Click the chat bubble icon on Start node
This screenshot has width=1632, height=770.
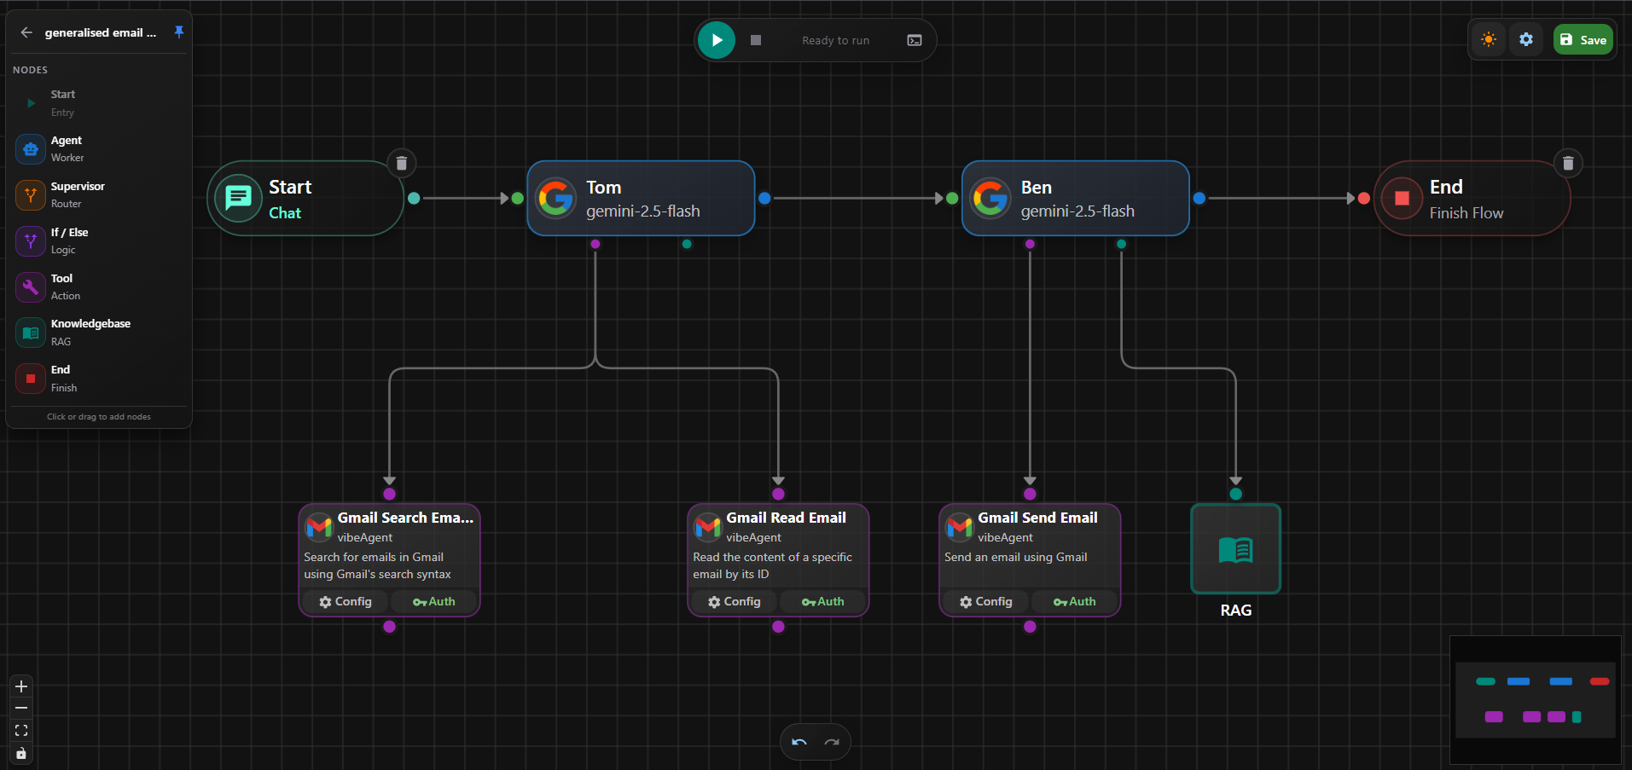coord(238,198)
